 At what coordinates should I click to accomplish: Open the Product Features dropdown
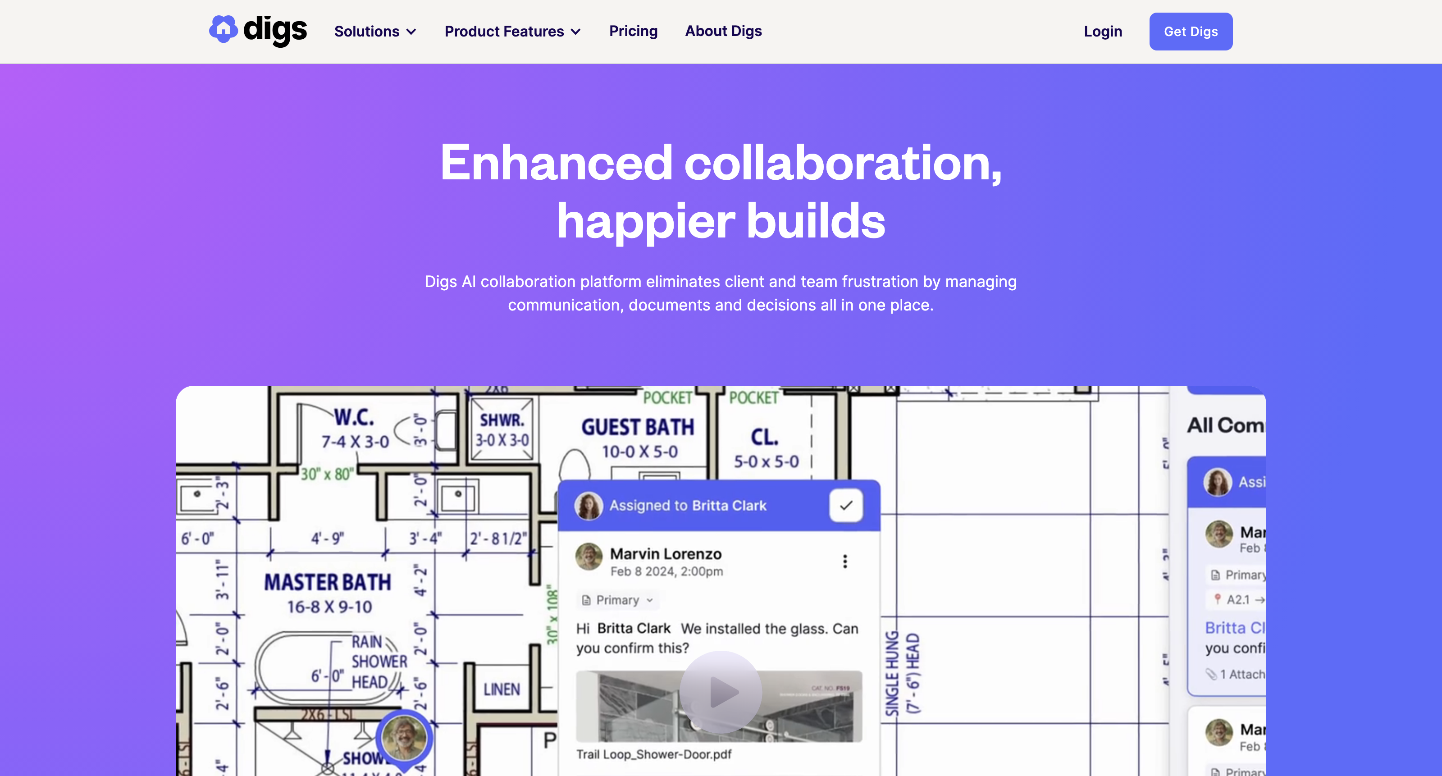(512, 32)
